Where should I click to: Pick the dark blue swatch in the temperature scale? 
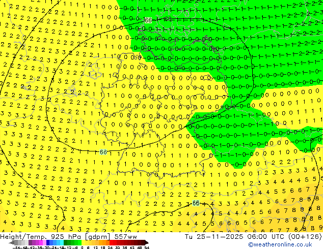click(x=48, y=242)
